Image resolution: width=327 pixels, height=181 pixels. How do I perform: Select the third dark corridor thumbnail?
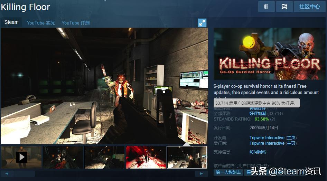(104, 157)
